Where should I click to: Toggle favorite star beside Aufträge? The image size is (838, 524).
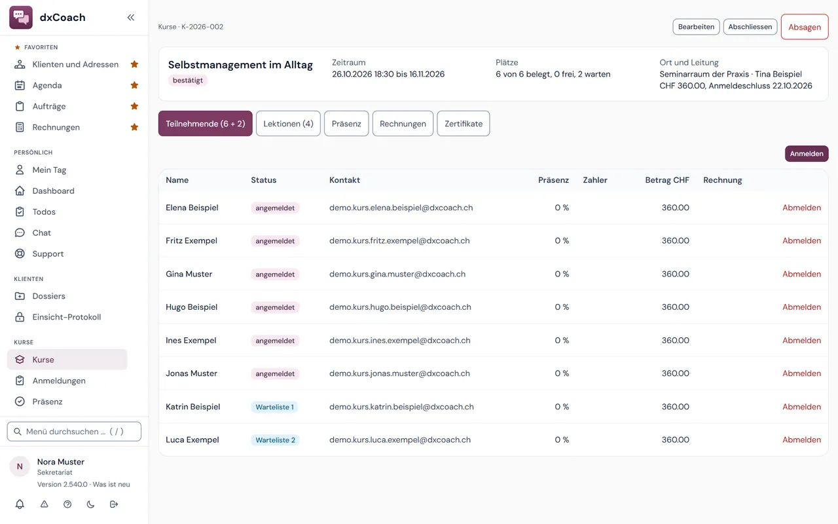tap(134, 106)
